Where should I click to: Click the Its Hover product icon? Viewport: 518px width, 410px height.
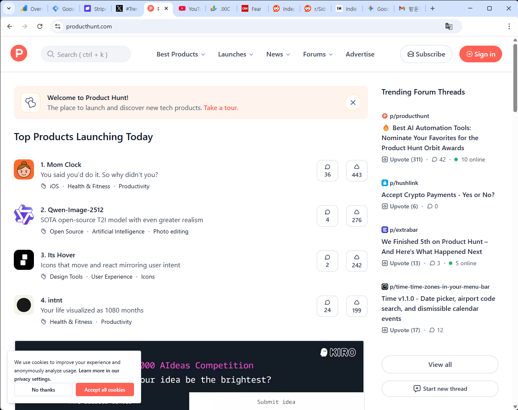[24, 260]
